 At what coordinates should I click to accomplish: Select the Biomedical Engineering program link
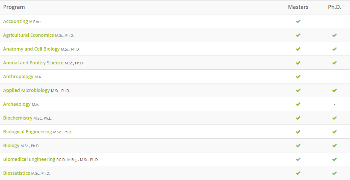(29, 159)
